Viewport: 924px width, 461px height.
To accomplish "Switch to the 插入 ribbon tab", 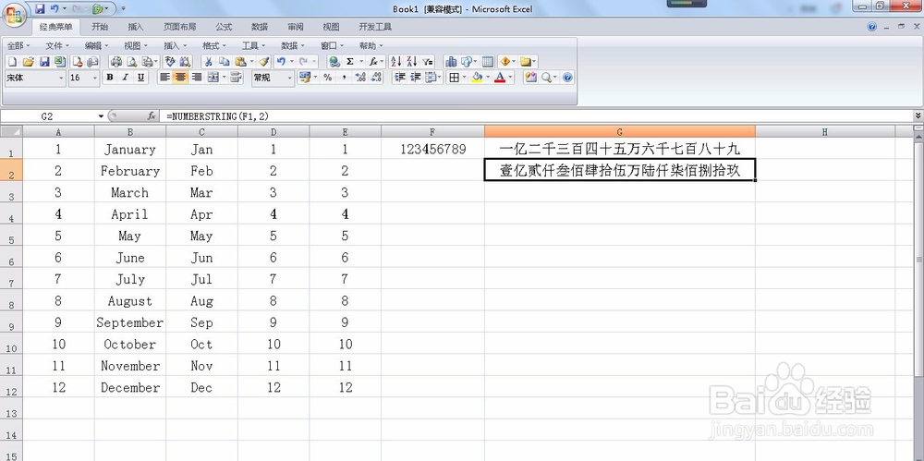I will click(136, 27).
